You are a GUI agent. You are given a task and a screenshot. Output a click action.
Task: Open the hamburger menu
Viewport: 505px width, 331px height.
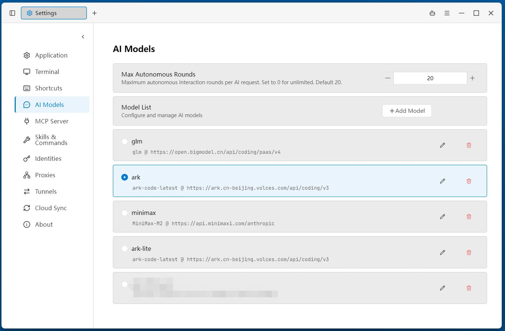click(447, 13)
